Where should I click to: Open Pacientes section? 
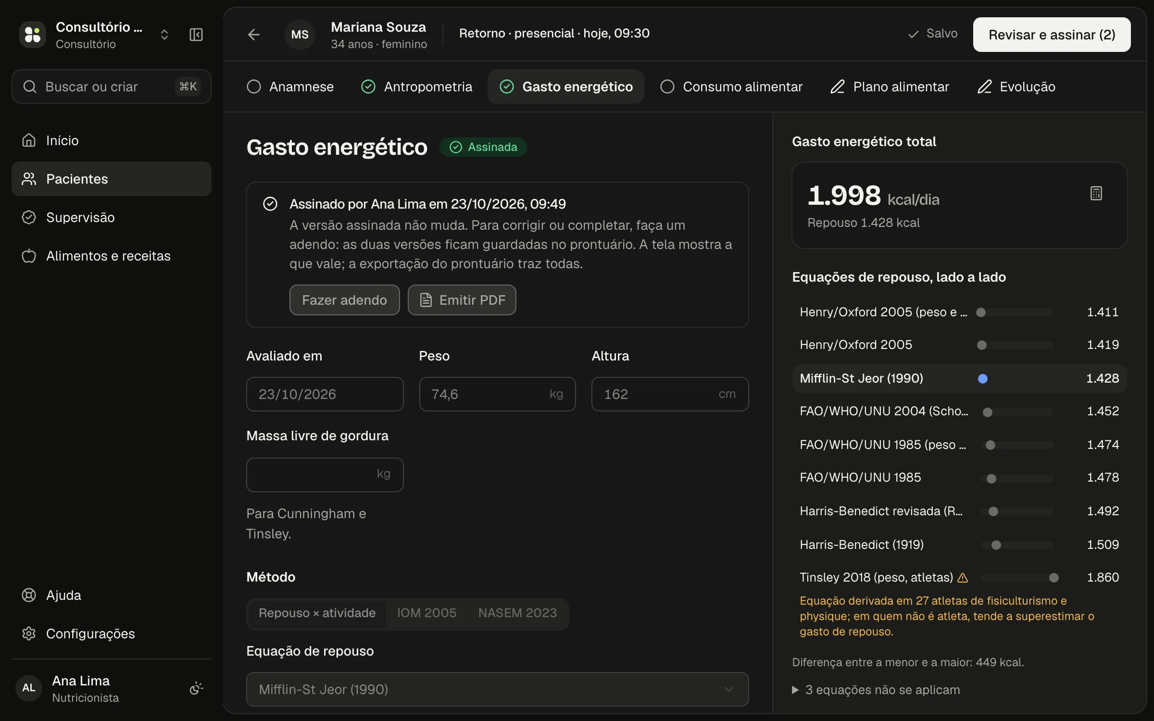pyautogui.click(x=112, y=179)
